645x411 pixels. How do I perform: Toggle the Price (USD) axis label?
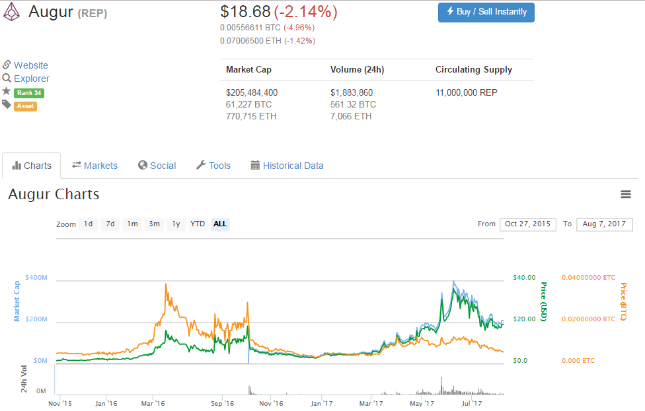click(544, 301)
